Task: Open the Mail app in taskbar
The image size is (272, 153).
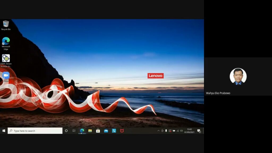Action: click(x=106, y=131)
